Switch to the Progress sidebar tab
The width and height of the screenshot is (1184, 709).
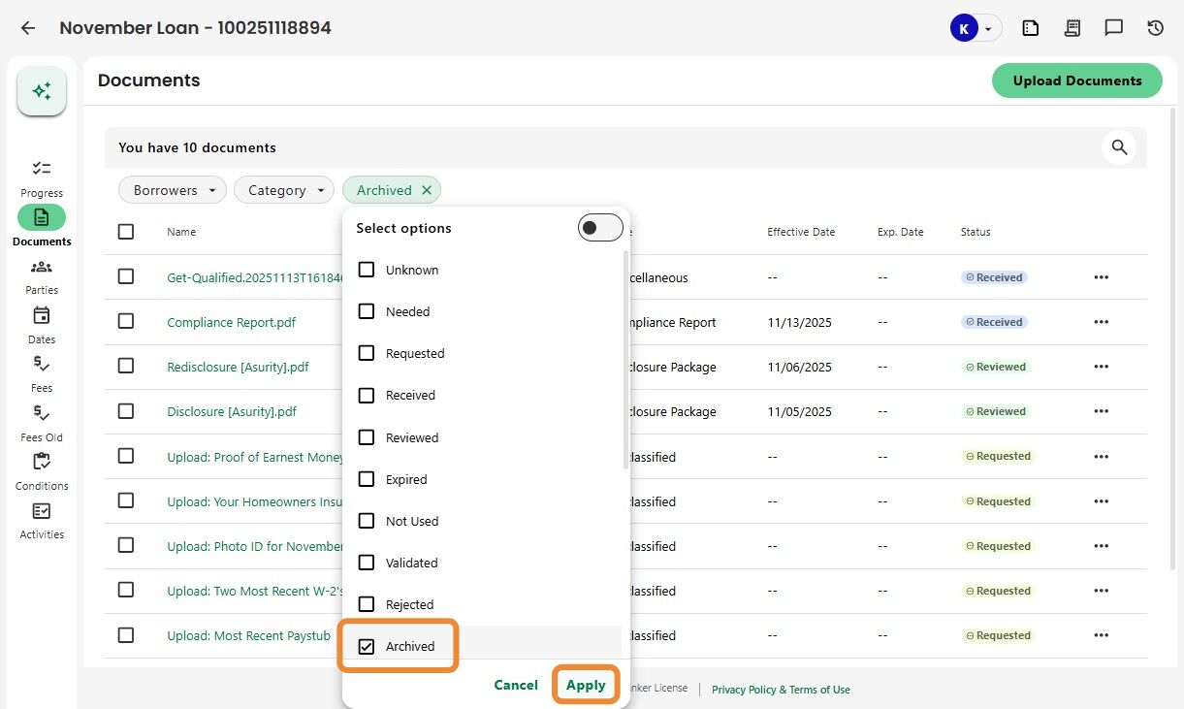click(42, 170)
